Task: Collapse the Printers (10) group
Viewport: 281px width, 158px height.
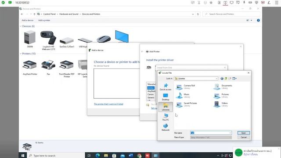Action: pyautogui.click(x=21, y=54)
